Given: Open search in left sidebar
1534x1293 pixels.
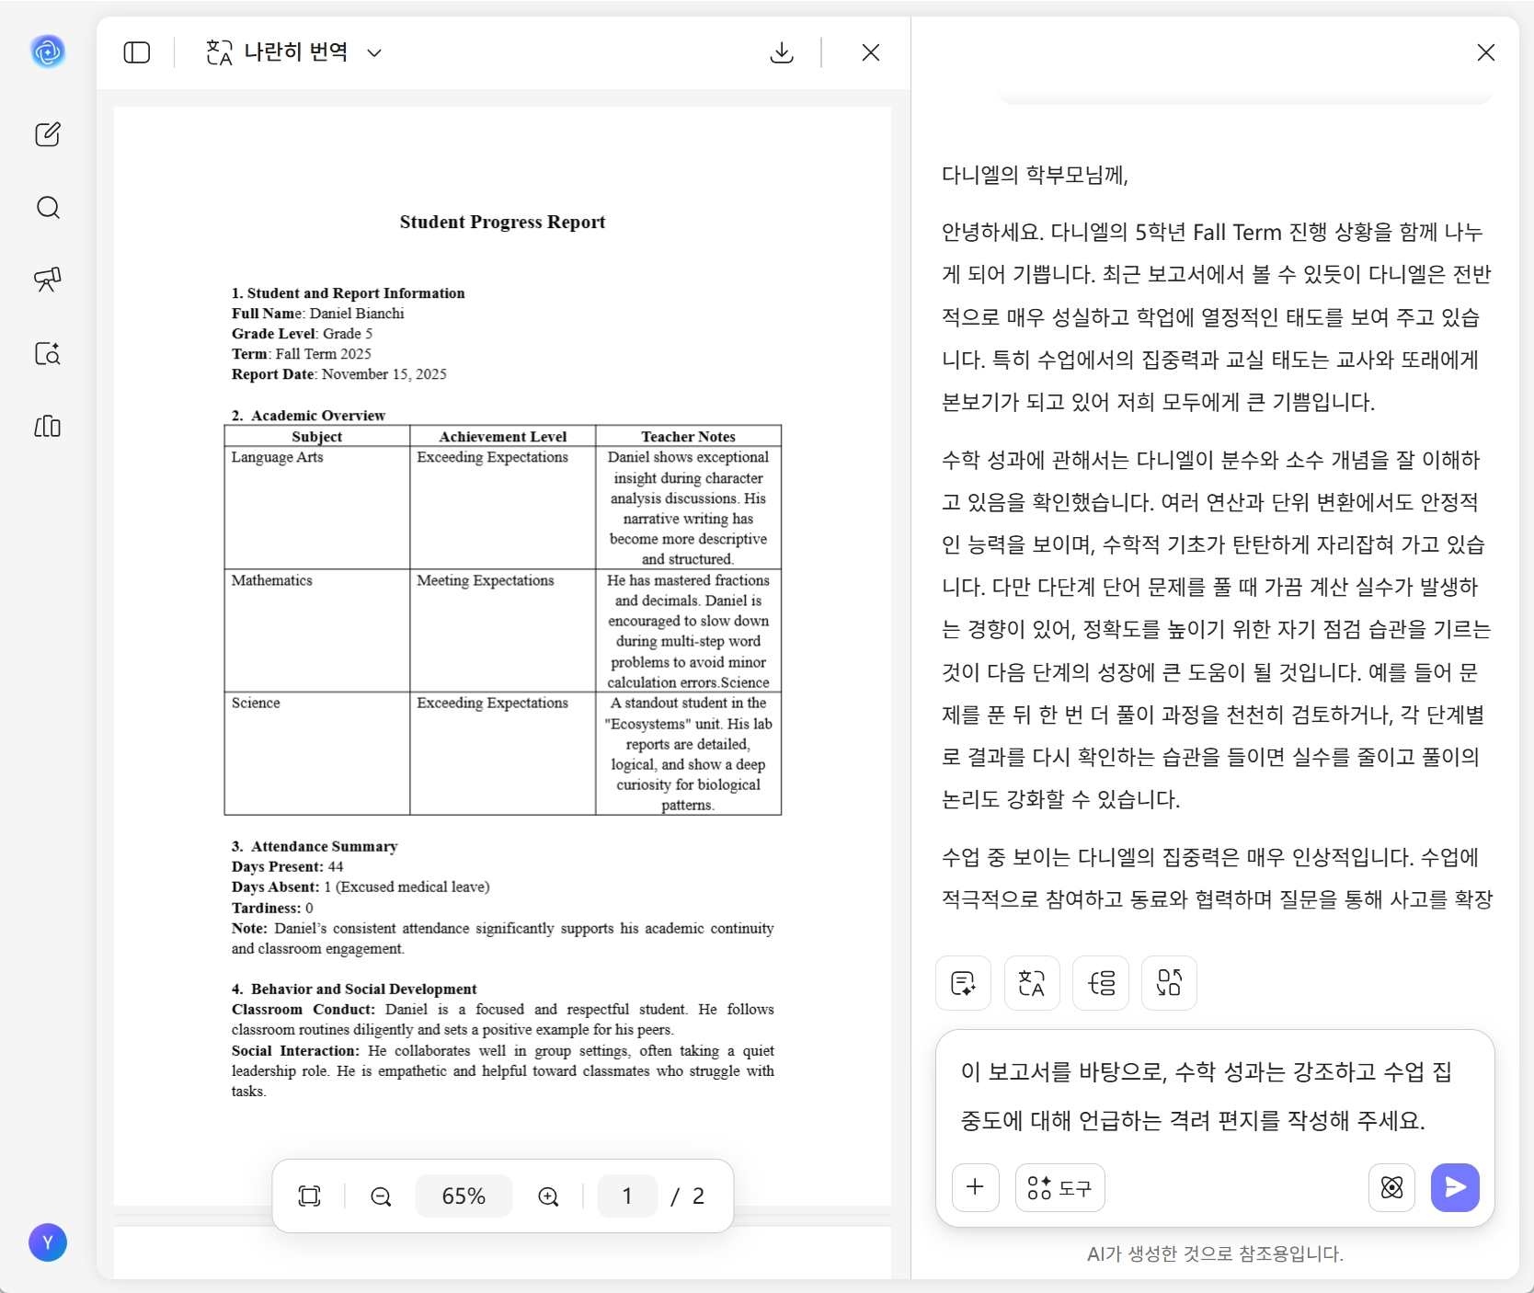Looking at the screenshot, I should (x=48, y=207).
